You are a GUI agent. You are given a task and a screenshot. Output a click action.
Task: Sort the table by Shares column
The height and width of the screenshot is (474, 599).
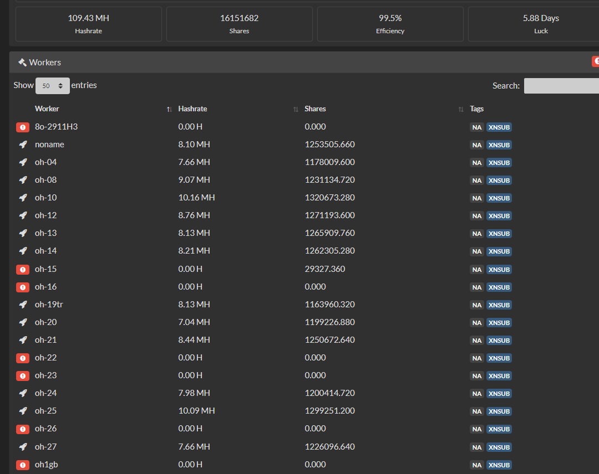[315, 109]
